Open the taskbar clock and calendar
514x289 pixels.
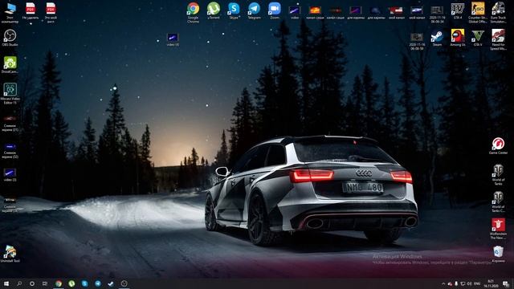pyautogui.click(x=491, y=283)
